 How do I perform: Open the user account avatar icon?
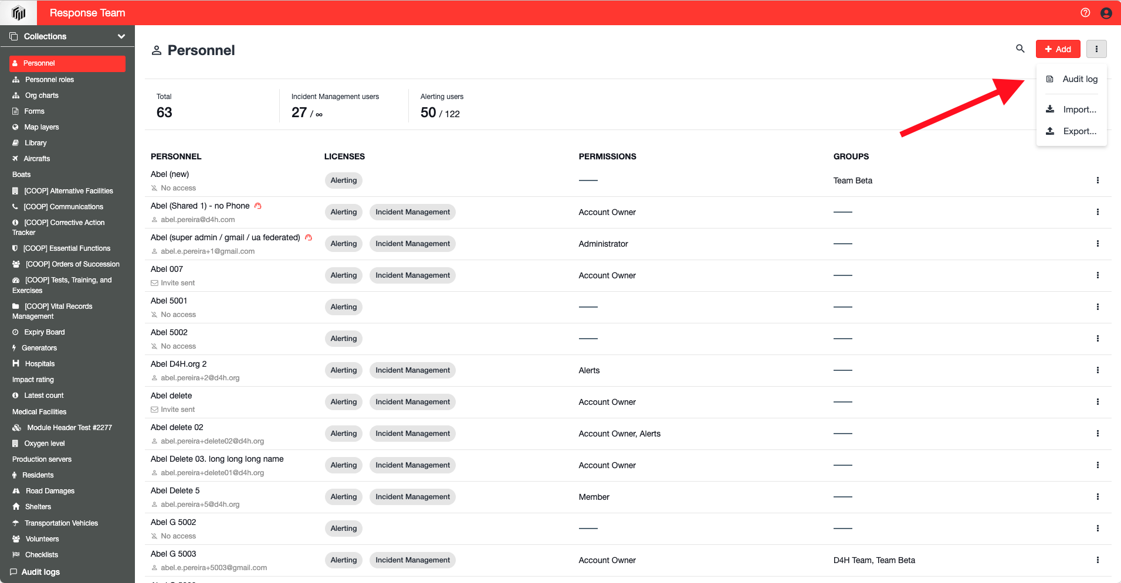[x=1106, y=13]
